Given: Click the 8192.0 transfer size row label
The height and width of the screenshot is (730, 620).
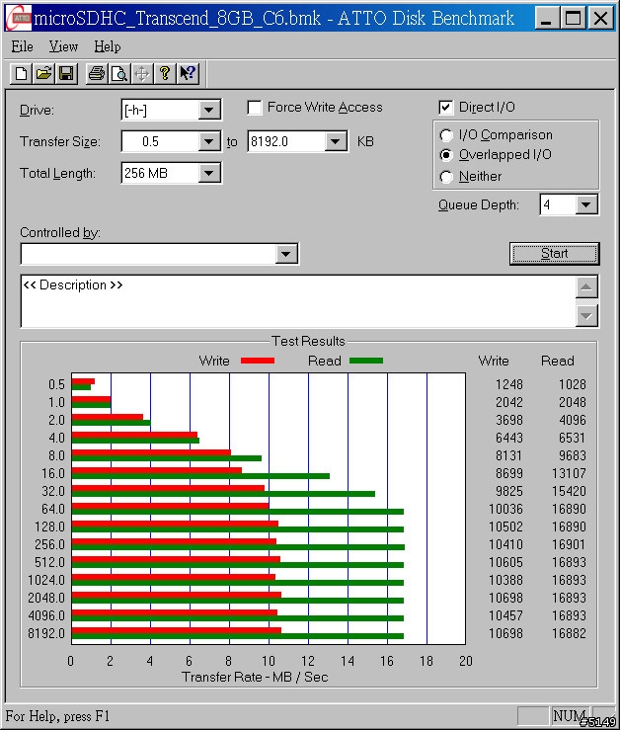Looking at the screenshot, I should (x=46, y=633).
